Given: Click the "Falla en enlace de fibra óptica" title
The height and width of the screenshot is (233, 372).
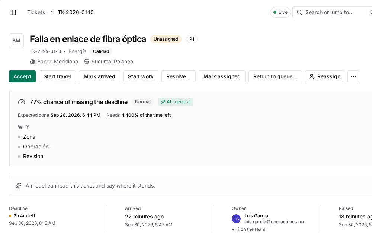Looking at the screenshot, I should (x=88, y=39).
